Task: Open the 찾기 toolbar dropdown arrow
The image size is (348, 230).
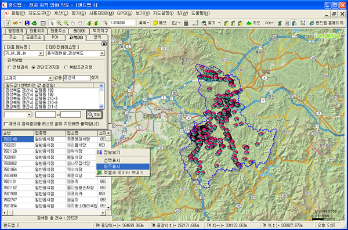Action: [x=219, y=23]
